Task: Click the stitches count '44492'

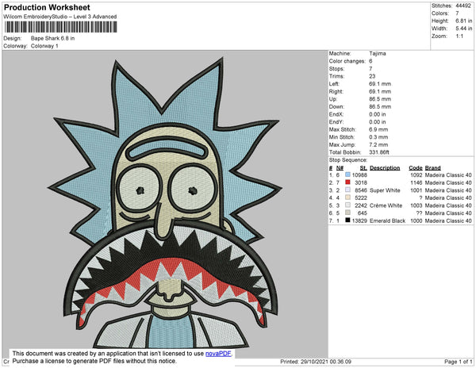Action: coord(463,6)
